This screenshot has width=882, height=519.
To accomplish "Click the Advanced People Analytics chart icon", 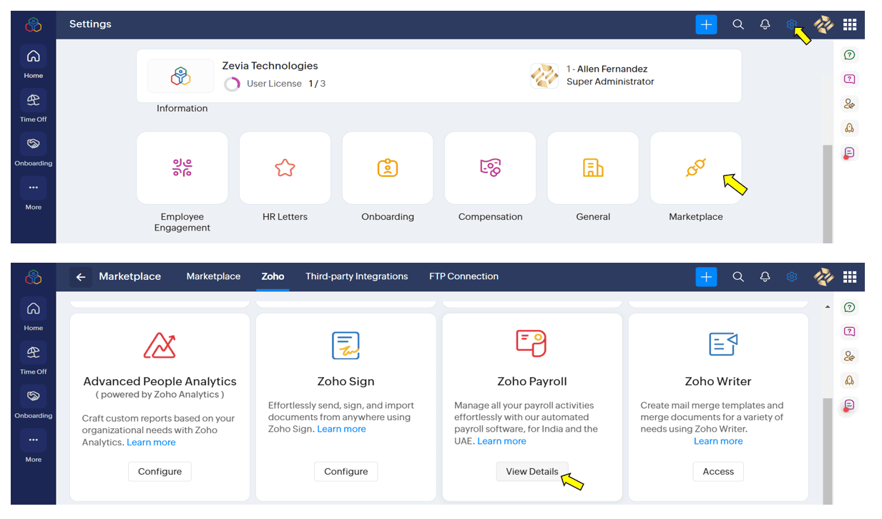I will (160, 345).
